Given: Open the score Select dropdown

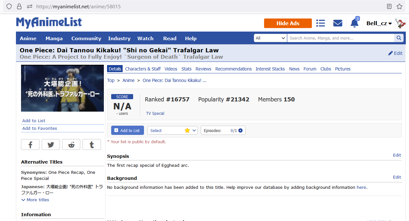Looking at the screenshot, I should (x=172, y=130).
